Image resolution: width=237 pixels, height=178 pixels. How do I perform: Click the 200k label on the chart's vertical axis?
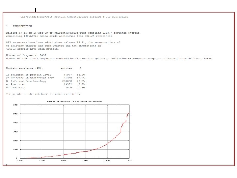tap(16, 140)
